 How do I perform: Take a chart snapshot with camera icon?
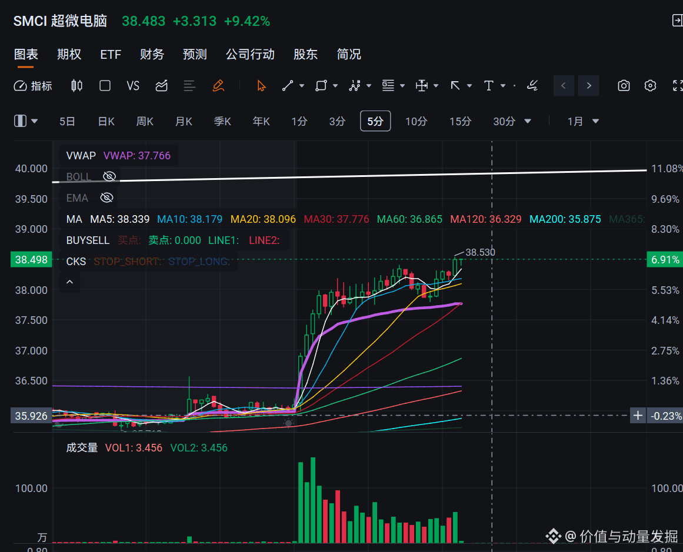pos(624,86)
